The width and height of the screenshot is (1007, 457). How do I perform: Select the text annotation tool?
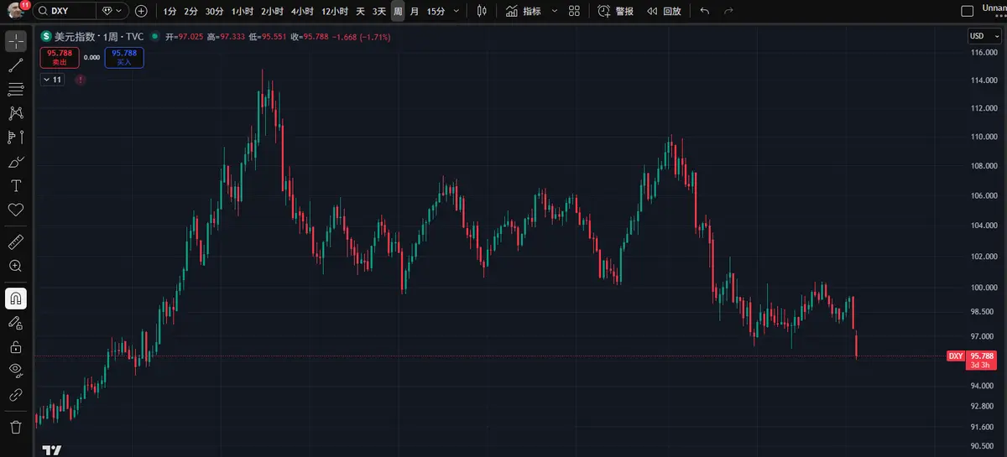pos(16,185)
